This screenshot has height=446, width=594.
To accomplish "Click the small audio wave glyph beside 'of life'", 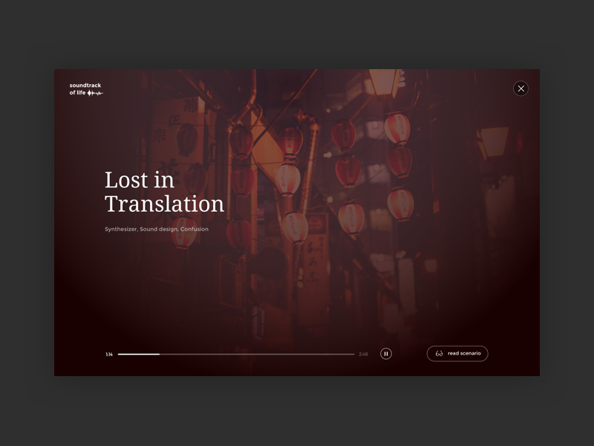I will pos(95,92).
